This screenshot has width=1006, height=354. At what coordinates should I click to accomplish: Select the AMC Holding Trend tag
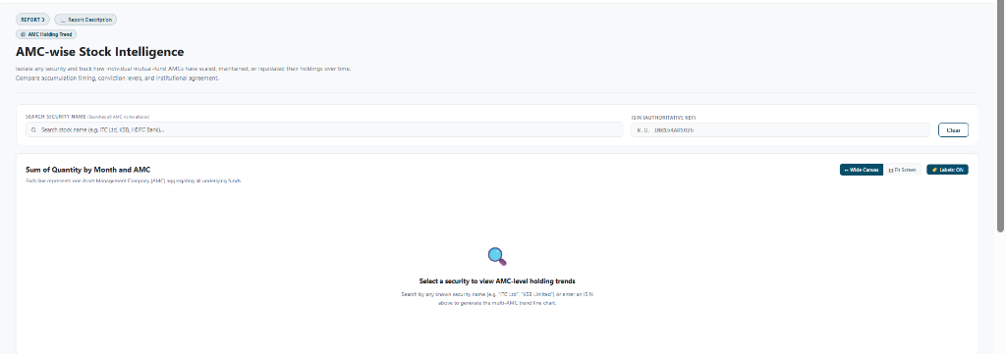coord(46,34)
